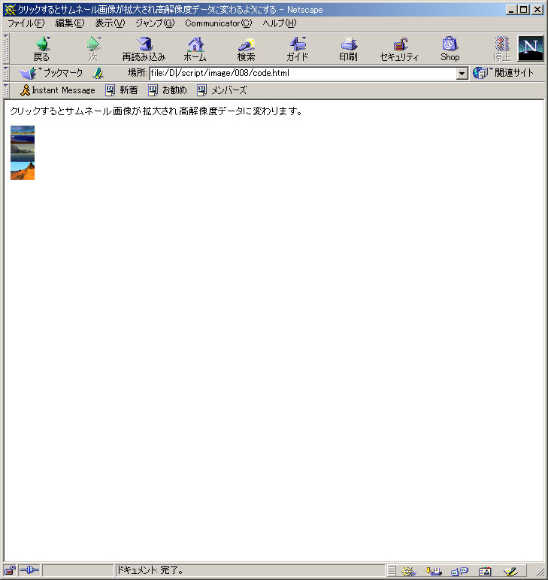548x580 pixels.
Task: Minimize the Netscape window
Action: click(x=511, y=10)
